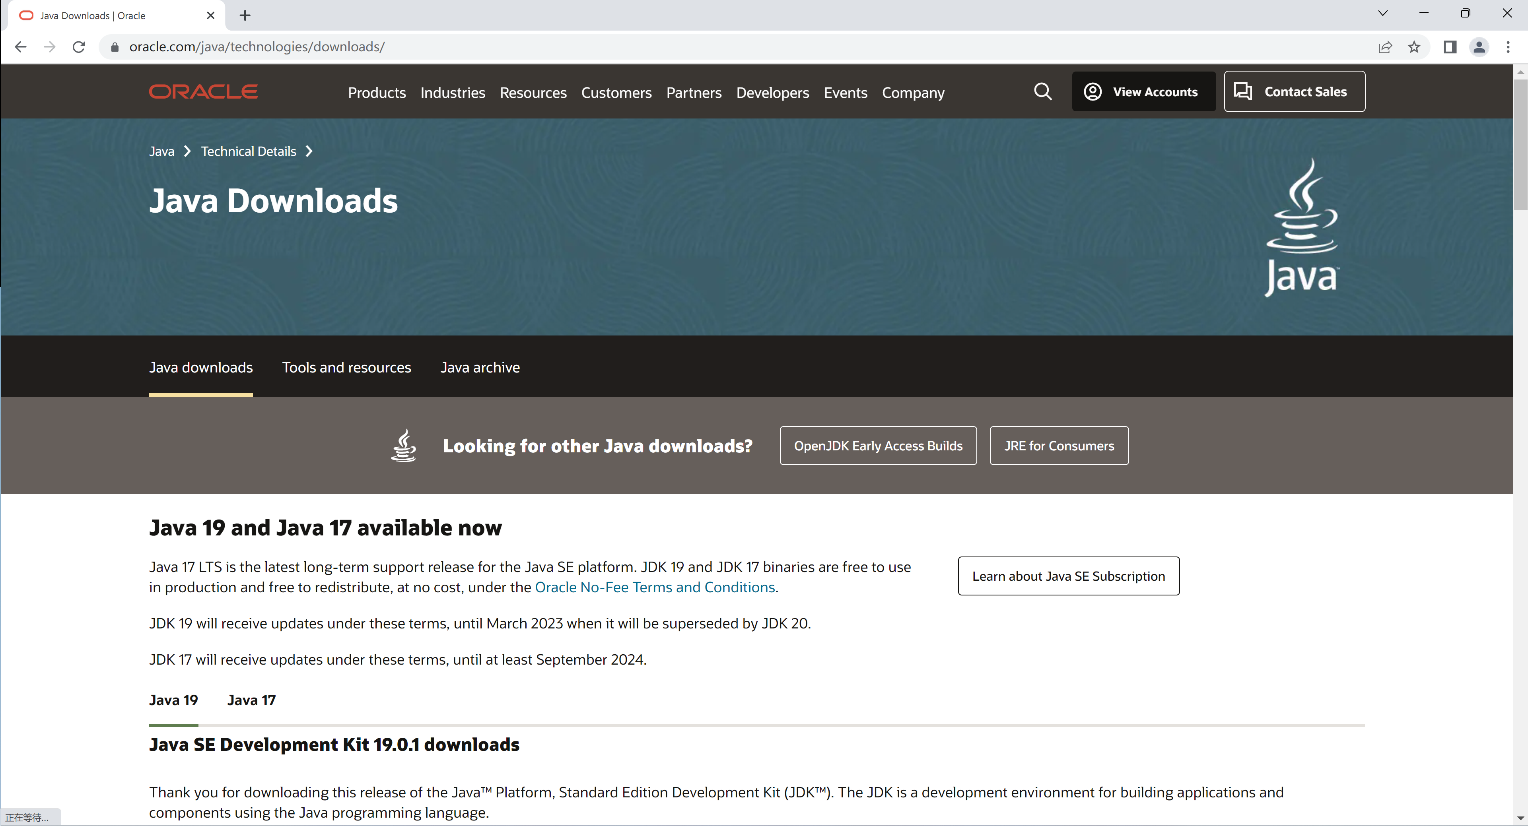This screenshot has width=1528, height=826.
Task: Click OpenJDK Early Access Builds button
Action: pyautogui.click(x=878, y=445)
